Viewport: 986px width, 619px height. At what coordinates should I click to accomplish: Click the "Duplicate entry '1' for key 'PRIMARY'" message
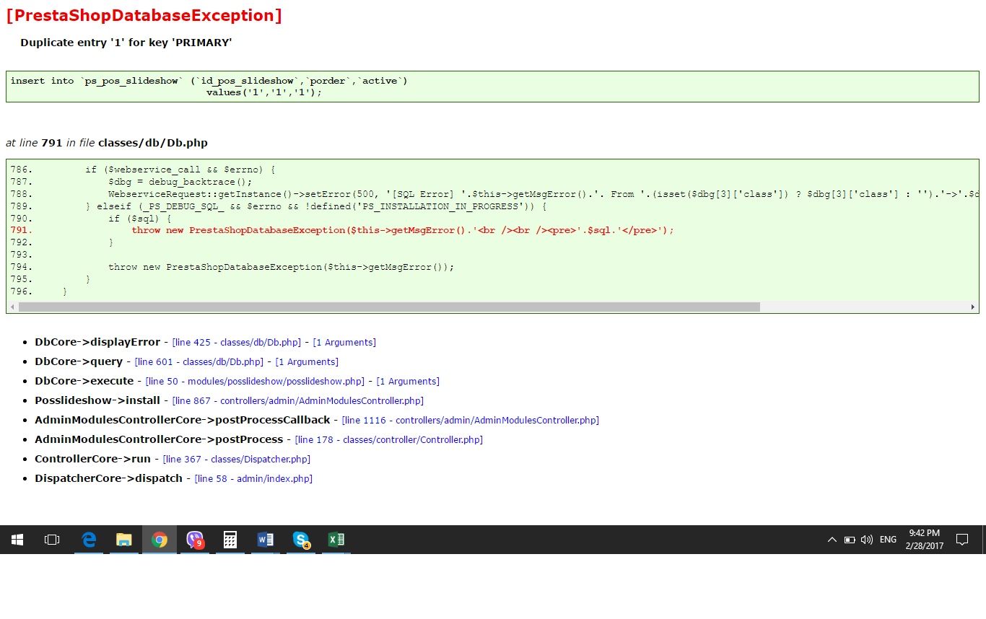pyautogui.click(x=126, y=43)
